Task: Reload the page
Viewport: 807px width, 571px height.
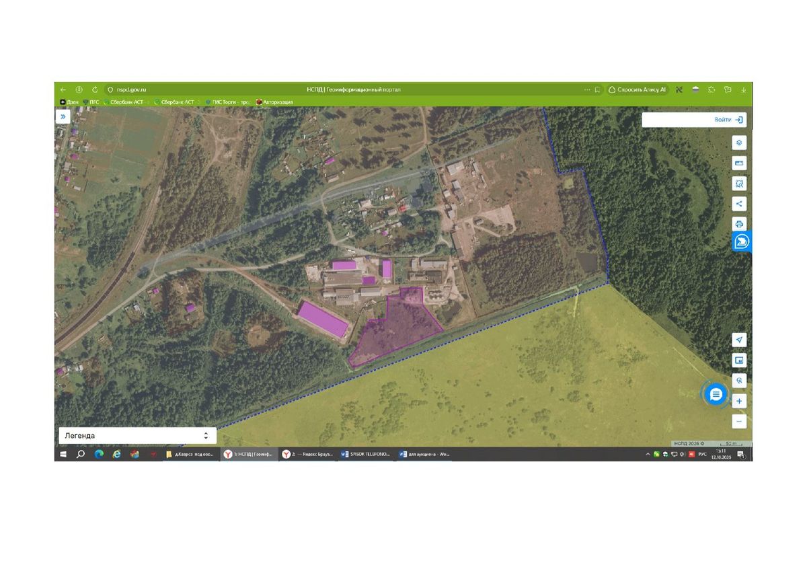Action: tap(95, 89)
